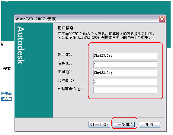This screenshot has height=135, width=173.
Task: Click into the 代理商 text field
Action: coord(125,82)
